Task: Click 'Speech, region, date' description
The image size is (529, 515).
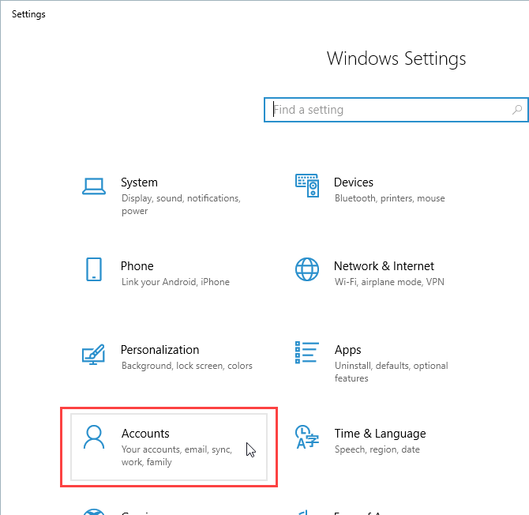Action: point(377,449)
